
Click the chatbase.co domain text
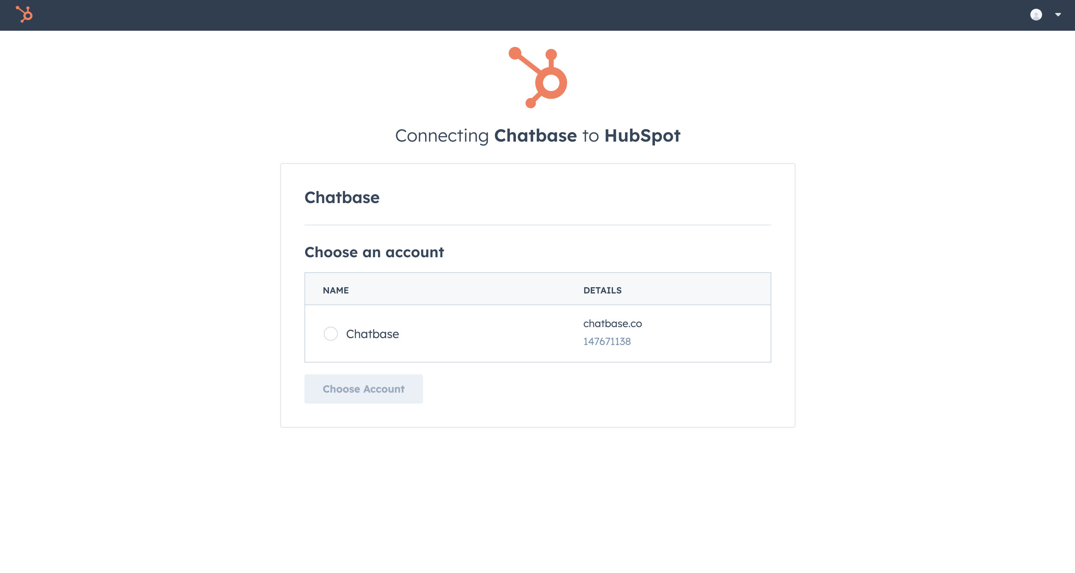(612, 323)
